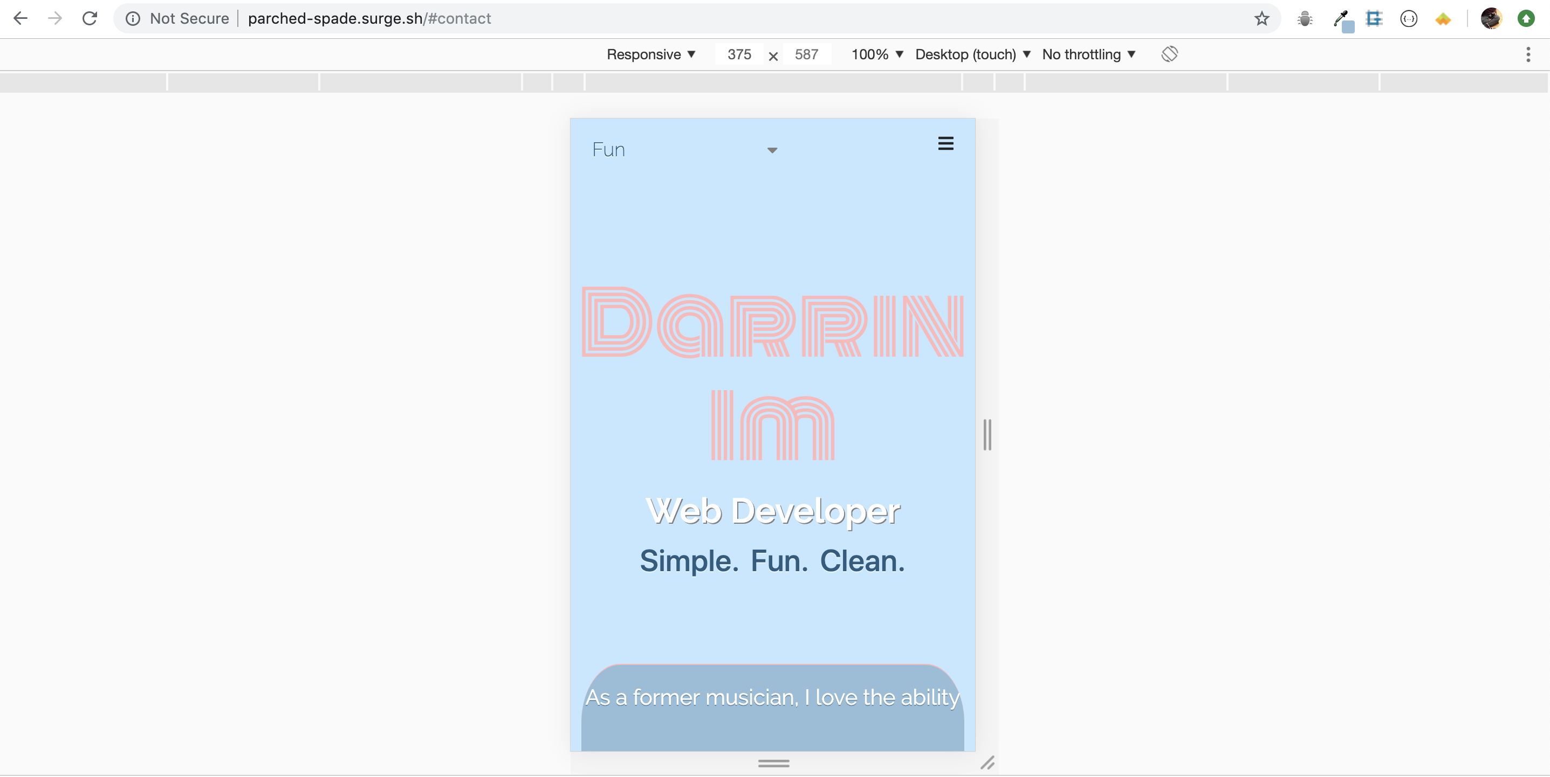Open the 100% zoom level menu
The height and width of the screenshot is (777, 1550).
coord(875,54)
